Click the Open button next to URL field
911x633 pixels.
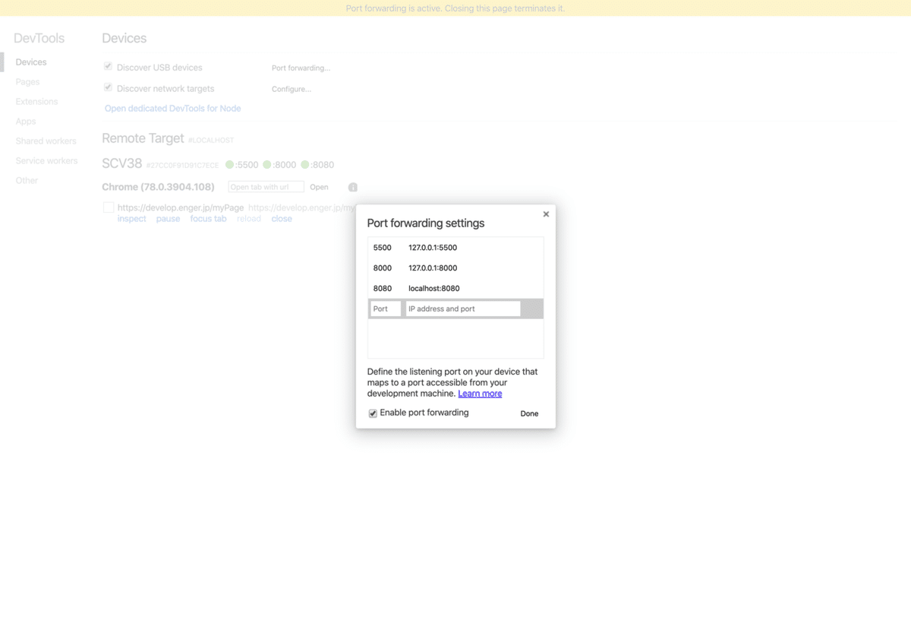tap(319, 187)
